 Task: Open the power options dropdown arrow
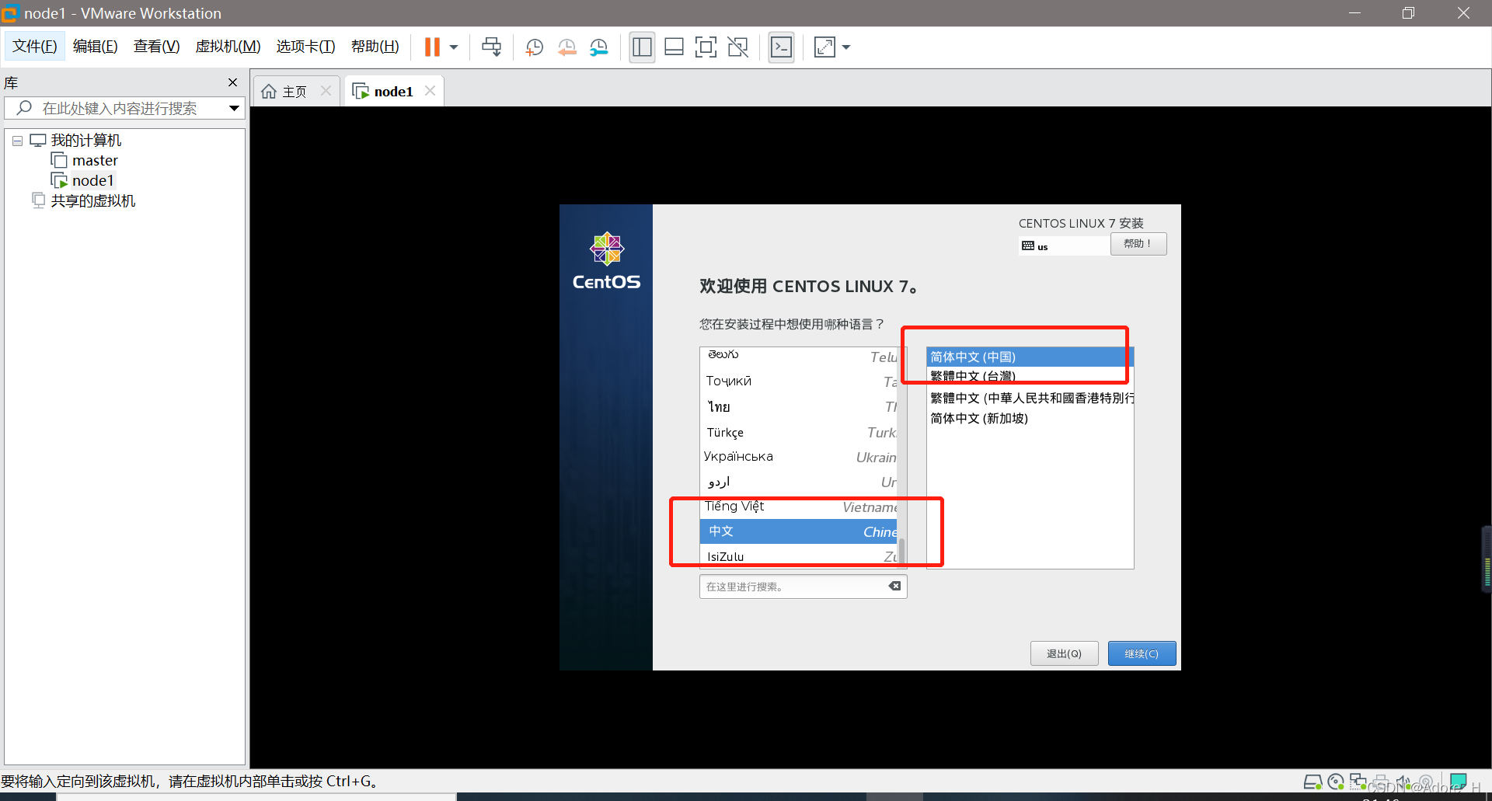point(454,47)
